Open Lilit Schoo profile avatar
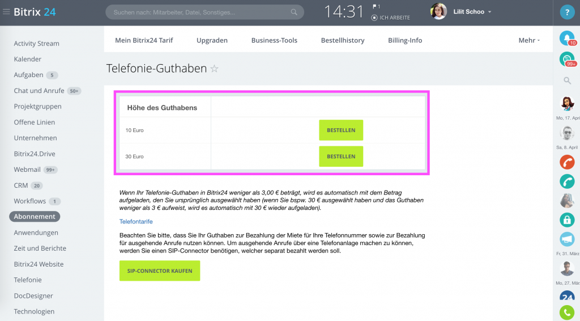 [x=438, y=11]
